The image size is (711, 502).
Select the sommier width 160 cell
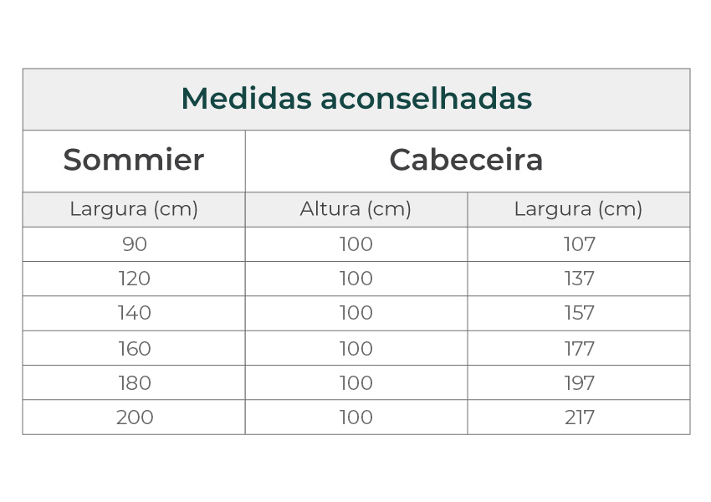pyautogui.click(x=134, y=348)
